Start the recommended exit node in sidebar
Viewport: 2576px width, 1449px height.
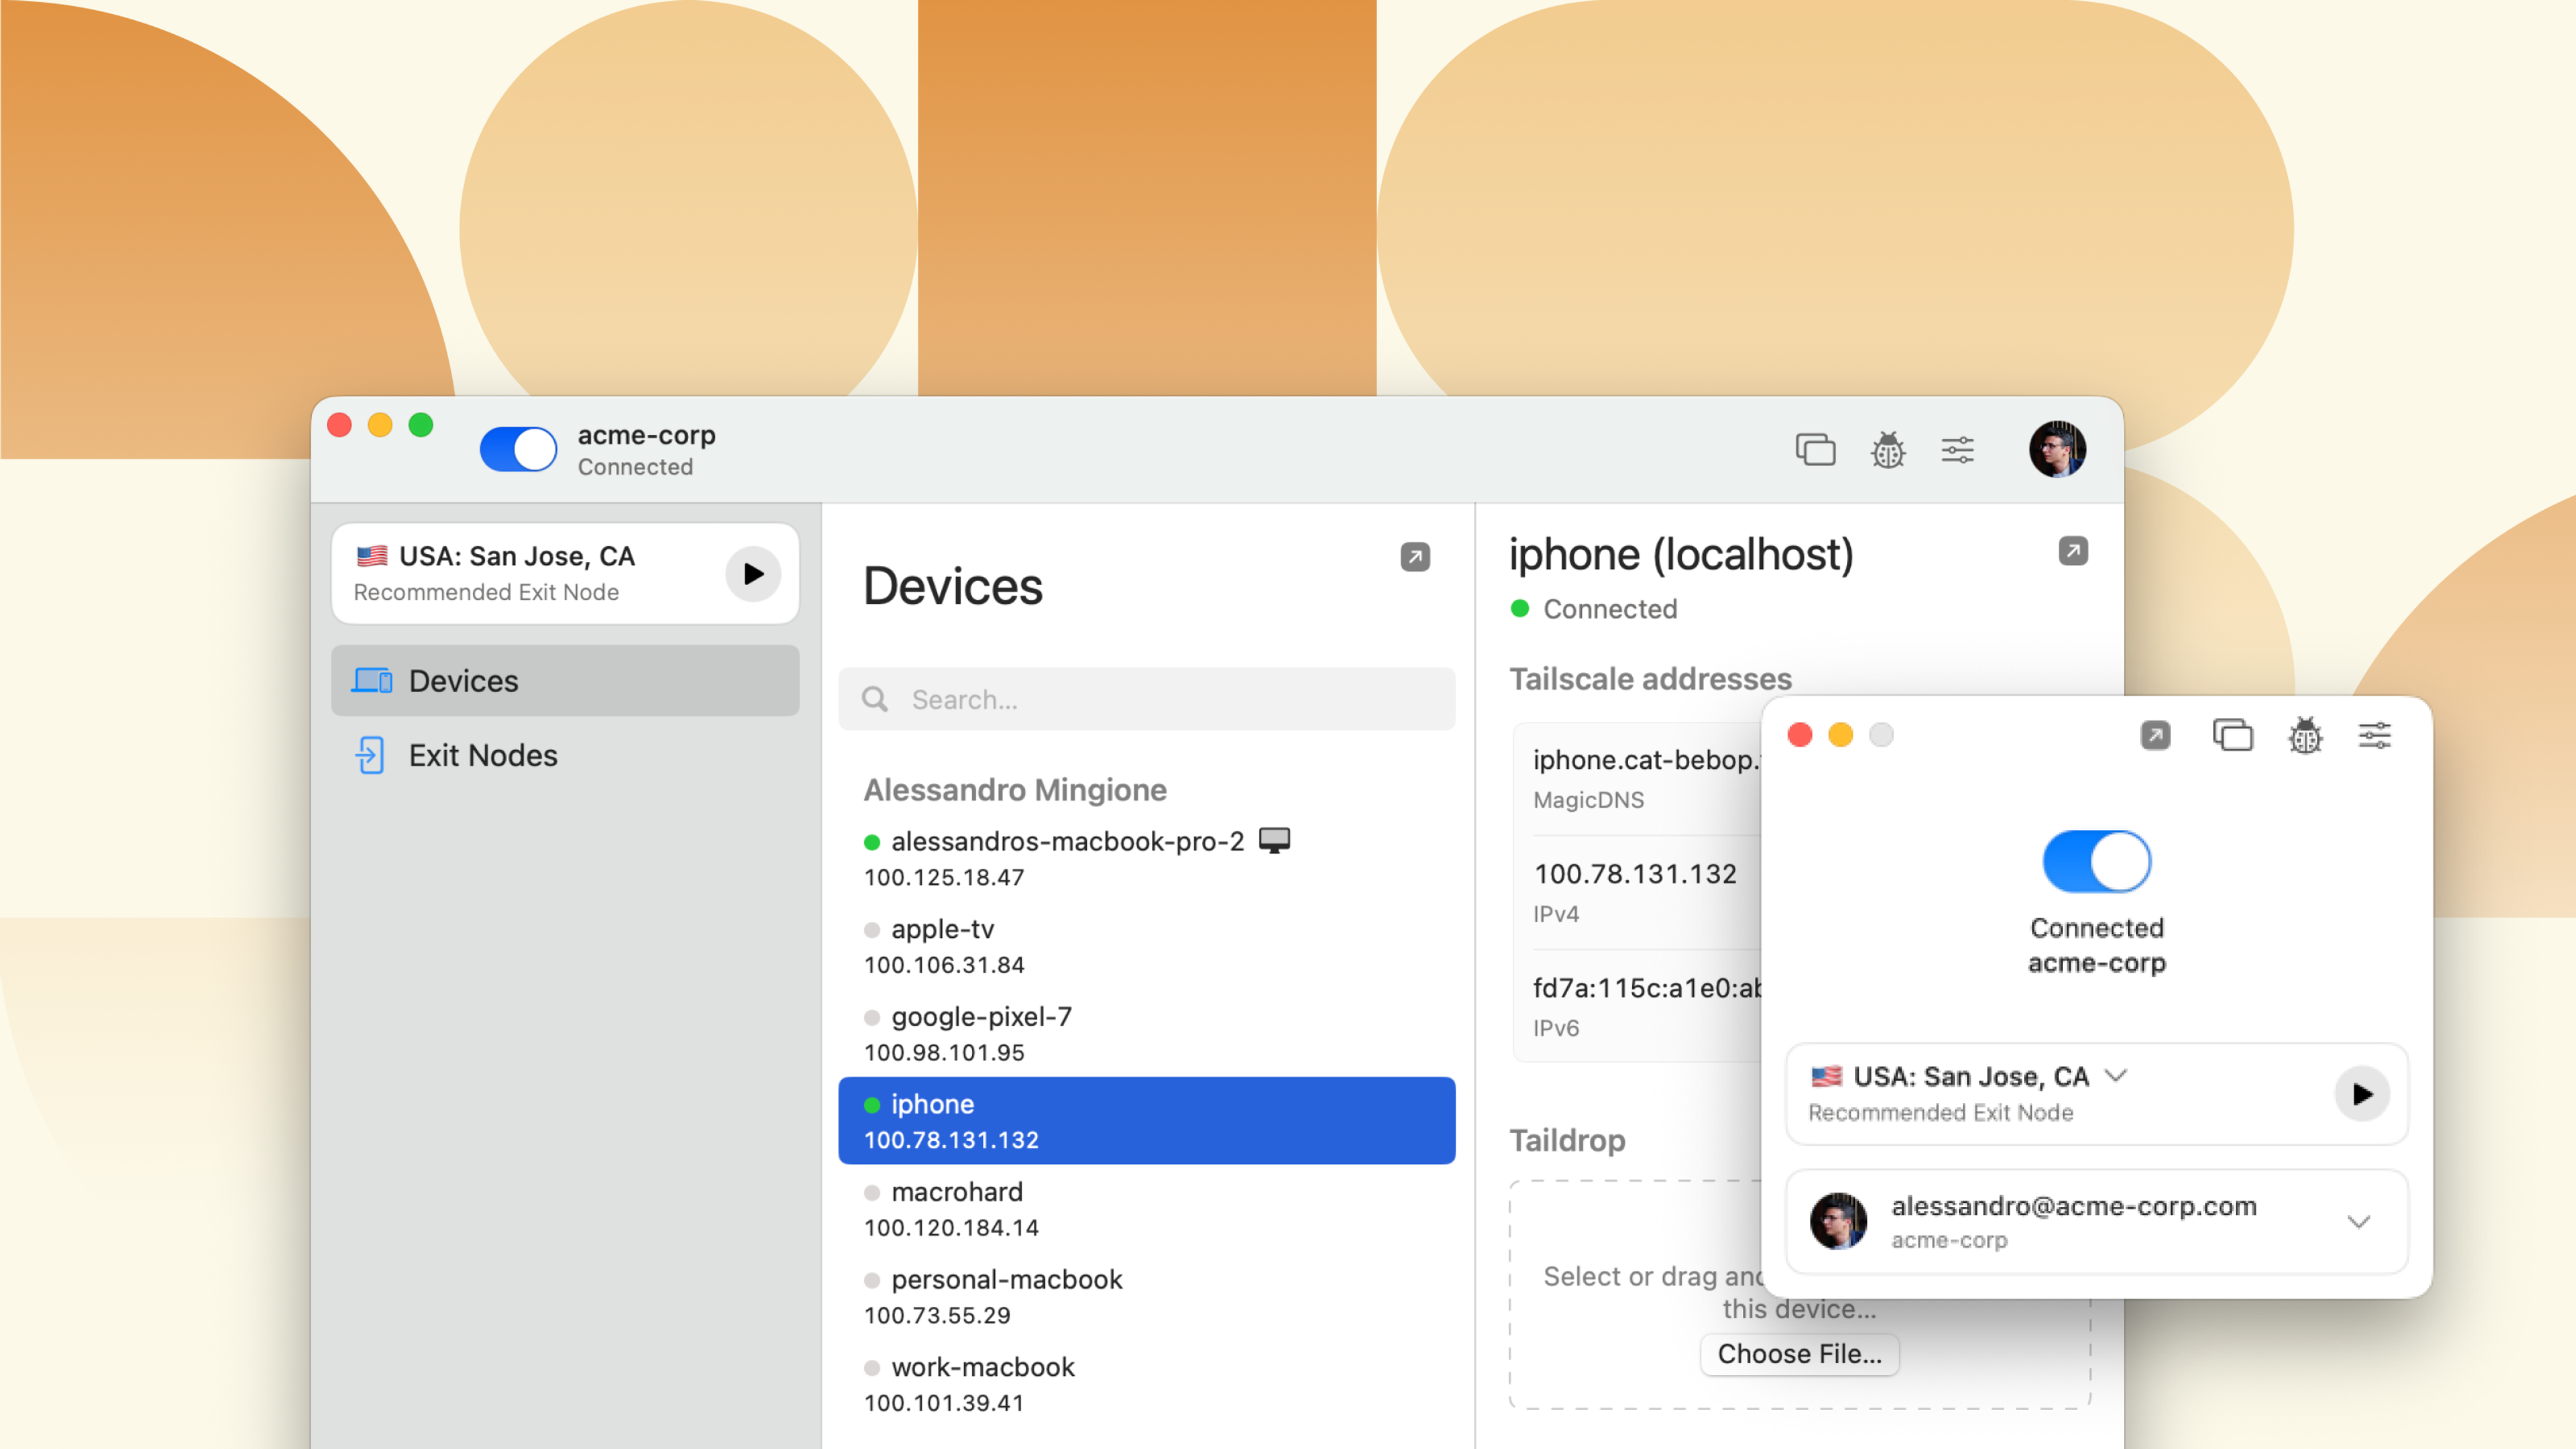pyautogui.click(x=753, y=574)
